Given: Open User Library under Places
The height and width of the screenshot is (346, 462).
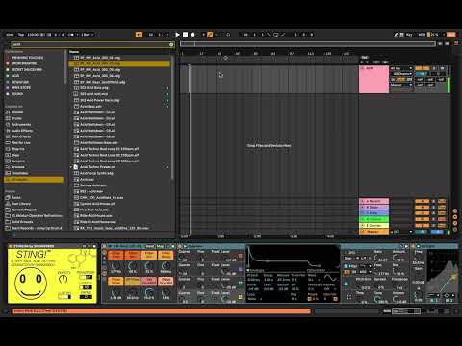Looking at the screenshot, I should (x=21, y=204).
